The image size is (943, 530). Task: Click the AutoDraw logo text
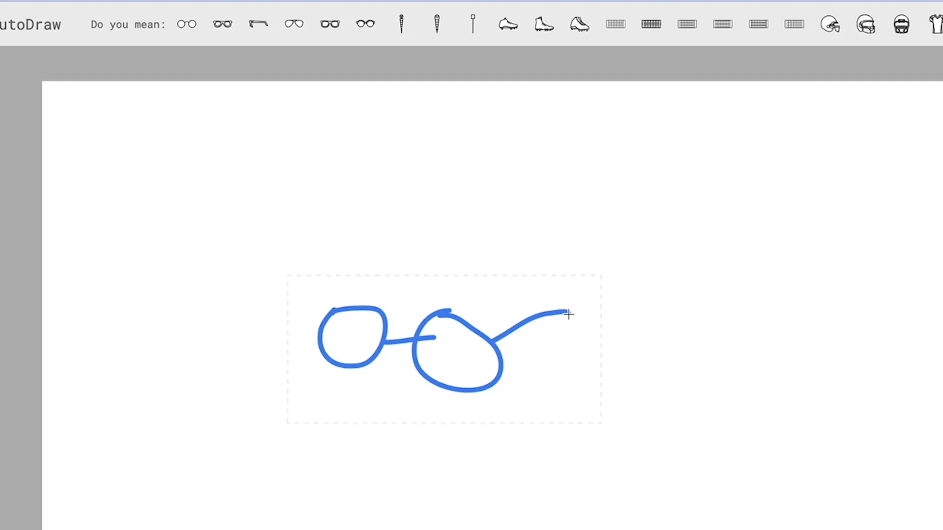point(30,25)
